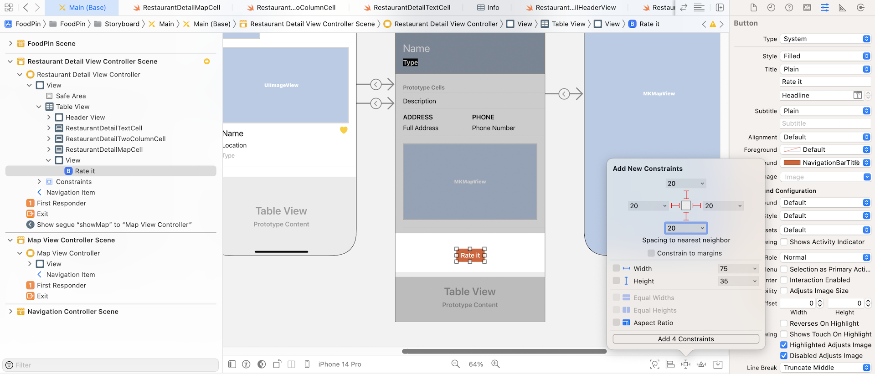The height and width of the screenshot is (374, 875).
Task: Check Reverses On Highlight
Action: 784,323
